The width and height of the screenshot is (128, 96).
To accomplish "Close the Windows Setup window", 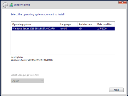I will point(123,2).
